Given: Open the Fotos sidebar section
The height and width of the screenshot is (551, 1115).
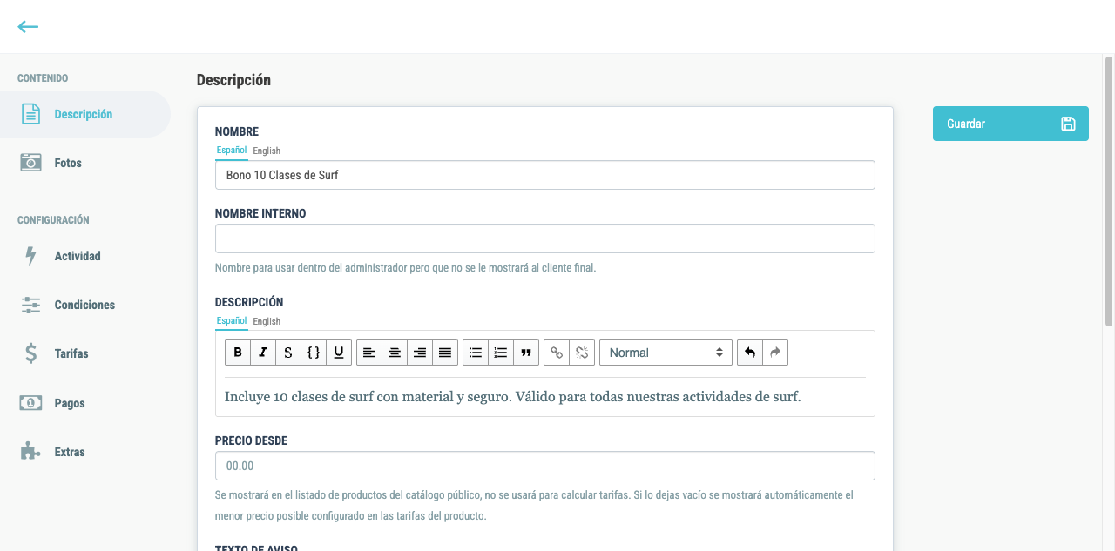Looking at the screenshot, I should (84, 163).
